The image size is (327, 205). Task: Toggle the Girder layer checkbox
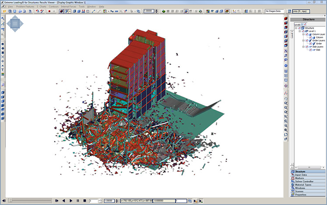coord(310,43)
